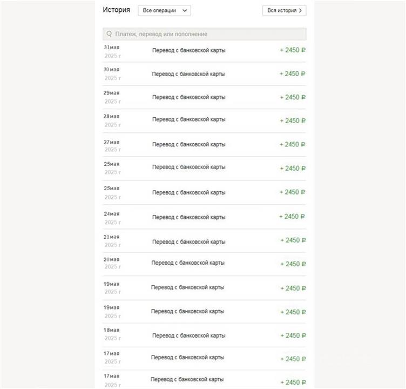Select the 21 мая "Перевод с банковской карты" text

tap(188, 242)
